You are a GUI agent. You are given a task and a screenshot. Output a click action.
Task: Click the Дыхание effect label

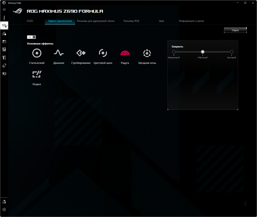pyautogui.click(x=59, y=63)
